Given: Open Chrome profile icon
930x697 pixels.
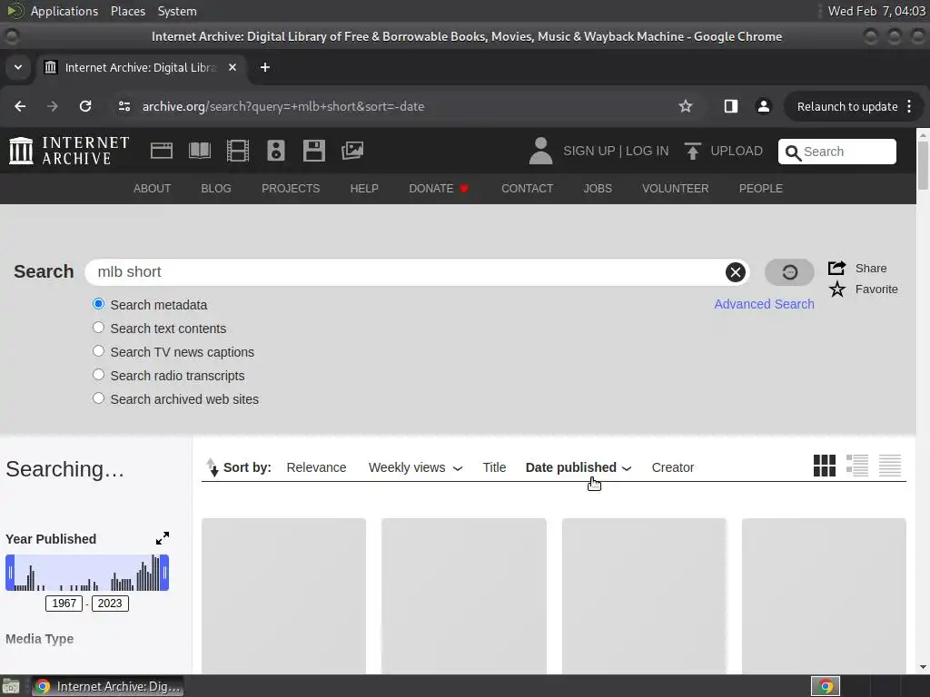Looking at the screenshot, I should 763,106.
